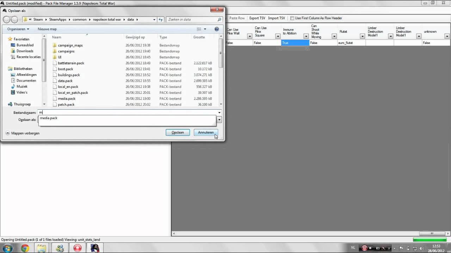Image resolution: width=451 pixels, height=253 pixels.
Task: Open Immune to Attrition column filter arrow
Action: click(306, 36)
